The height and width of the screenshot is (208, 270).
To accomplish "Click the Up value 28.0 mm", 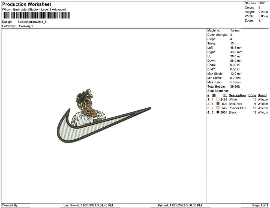I will tap(236, 56).
